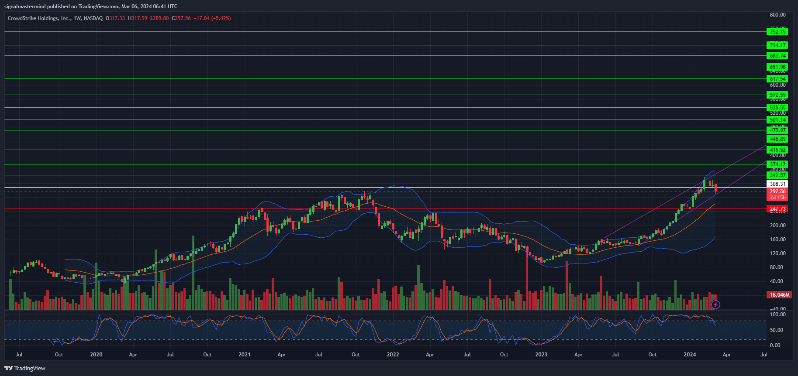Click the signalmastermind published header text

tap(91, 6)
